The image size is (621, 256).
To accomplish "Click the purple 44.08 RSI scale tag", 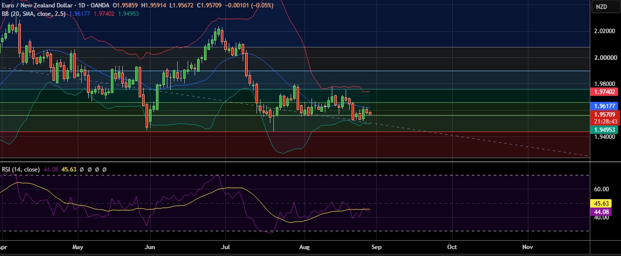I will [x=601, y=212].
